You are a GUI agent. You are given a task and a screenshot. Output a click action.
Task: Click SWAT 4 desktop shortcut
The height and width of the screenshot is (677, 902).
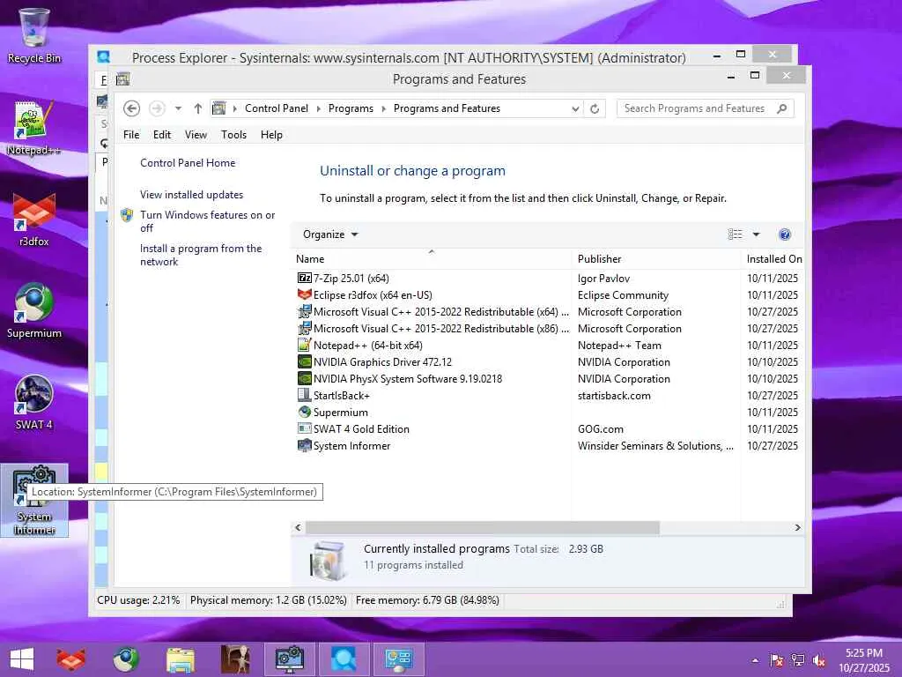(x=34, y=402)
